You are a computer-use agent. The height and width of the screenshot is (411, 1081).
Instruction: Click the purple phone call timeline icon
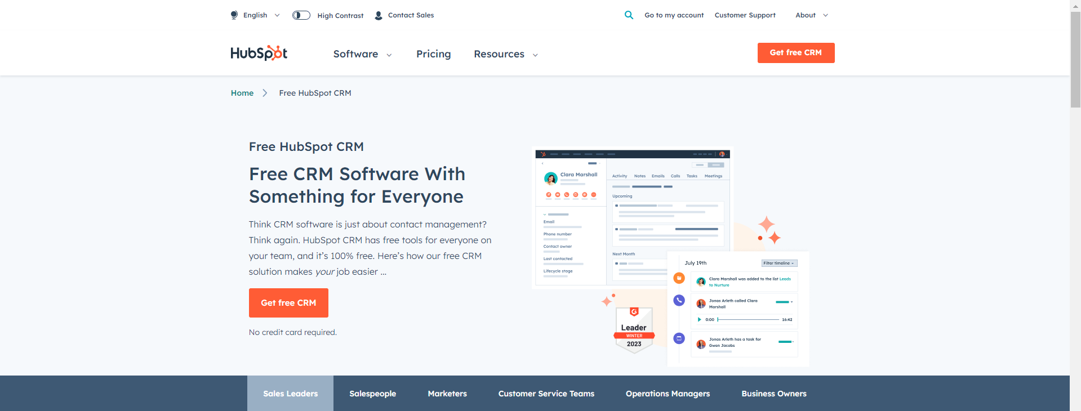pos(679,301)
